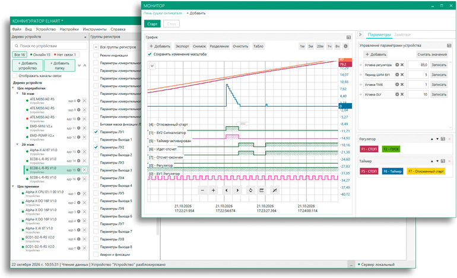Click Добавить устройство button
The width and height of the screenshot is (457, 278).
point(28,65)
